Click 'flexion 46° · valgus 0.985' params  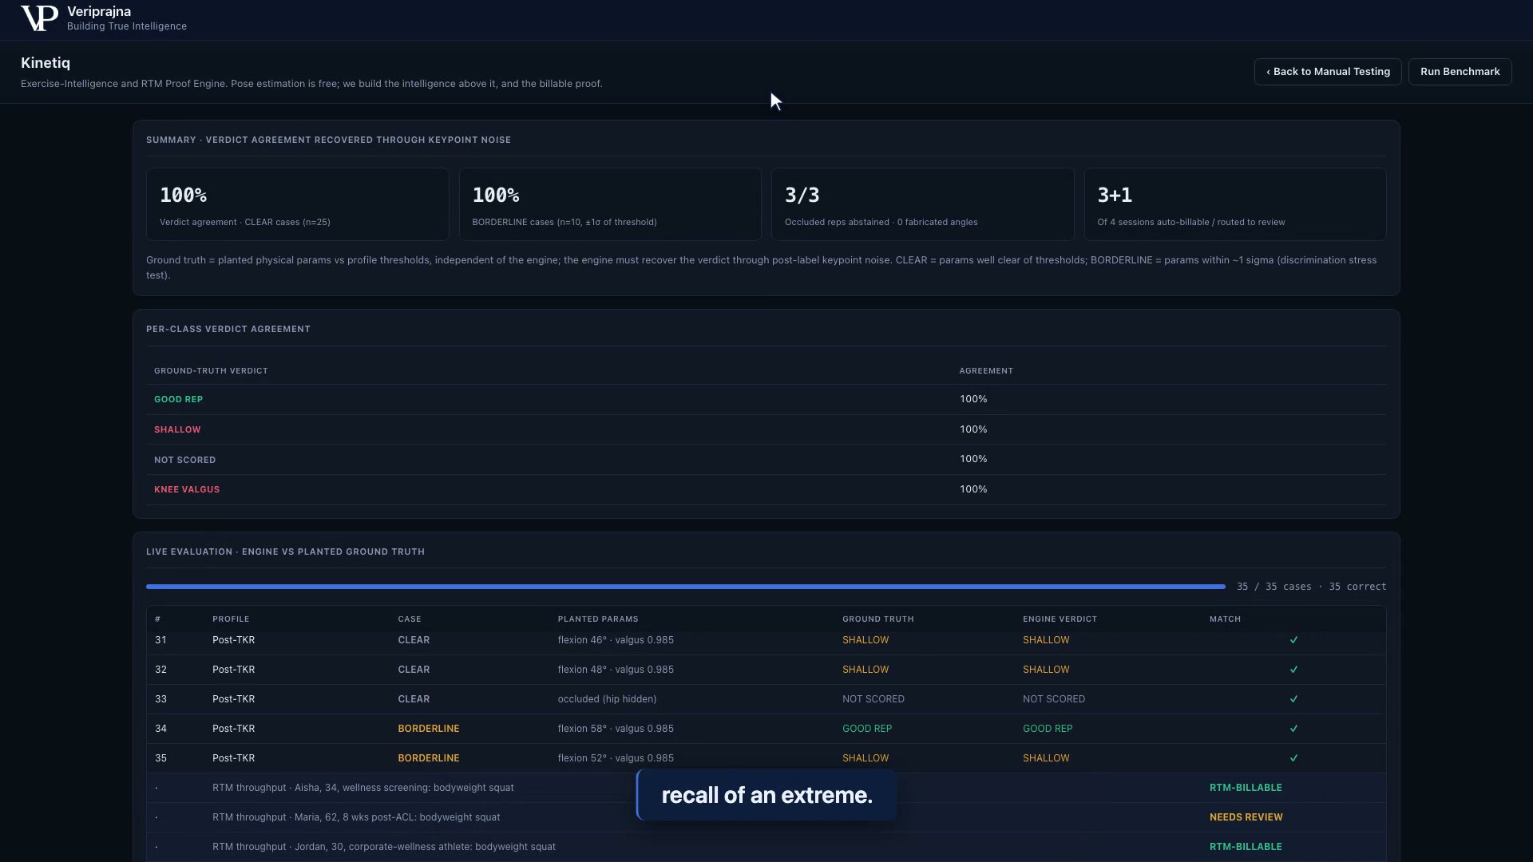coord(616,640)
